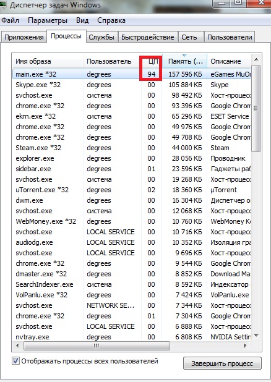Switch to the Службы tab
Viewport: 271px width, 382px height.
point(101,37)
